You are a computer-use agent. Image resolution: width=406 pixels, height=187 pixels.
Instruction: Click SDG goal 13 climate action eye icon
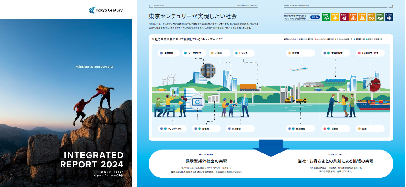[380, 17]
